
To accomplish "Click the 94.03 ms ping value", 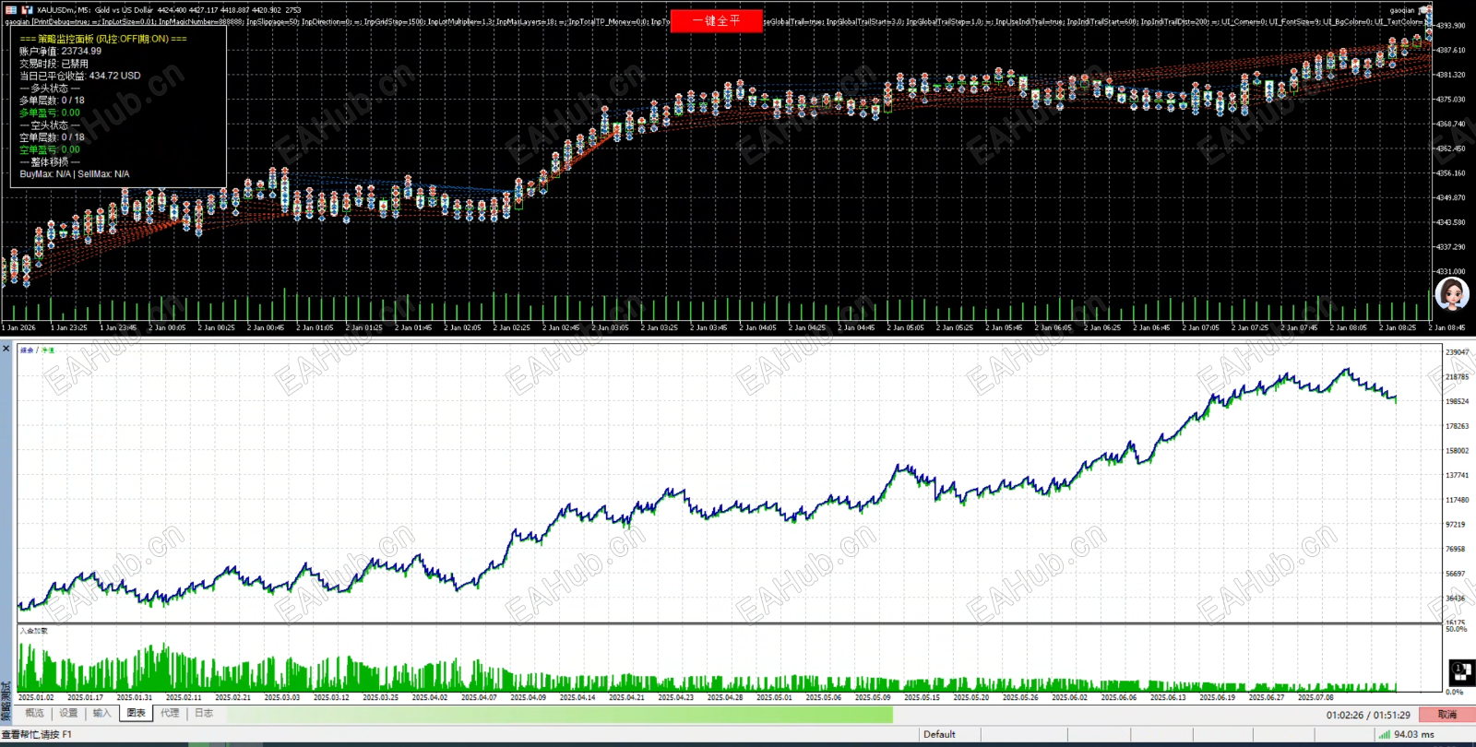I will (x=1414, y=734).
